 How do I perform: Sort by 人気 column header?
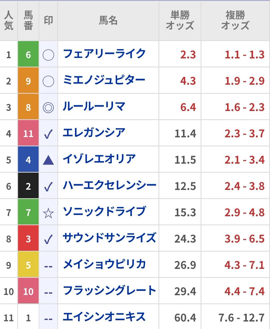coord(9,21)
